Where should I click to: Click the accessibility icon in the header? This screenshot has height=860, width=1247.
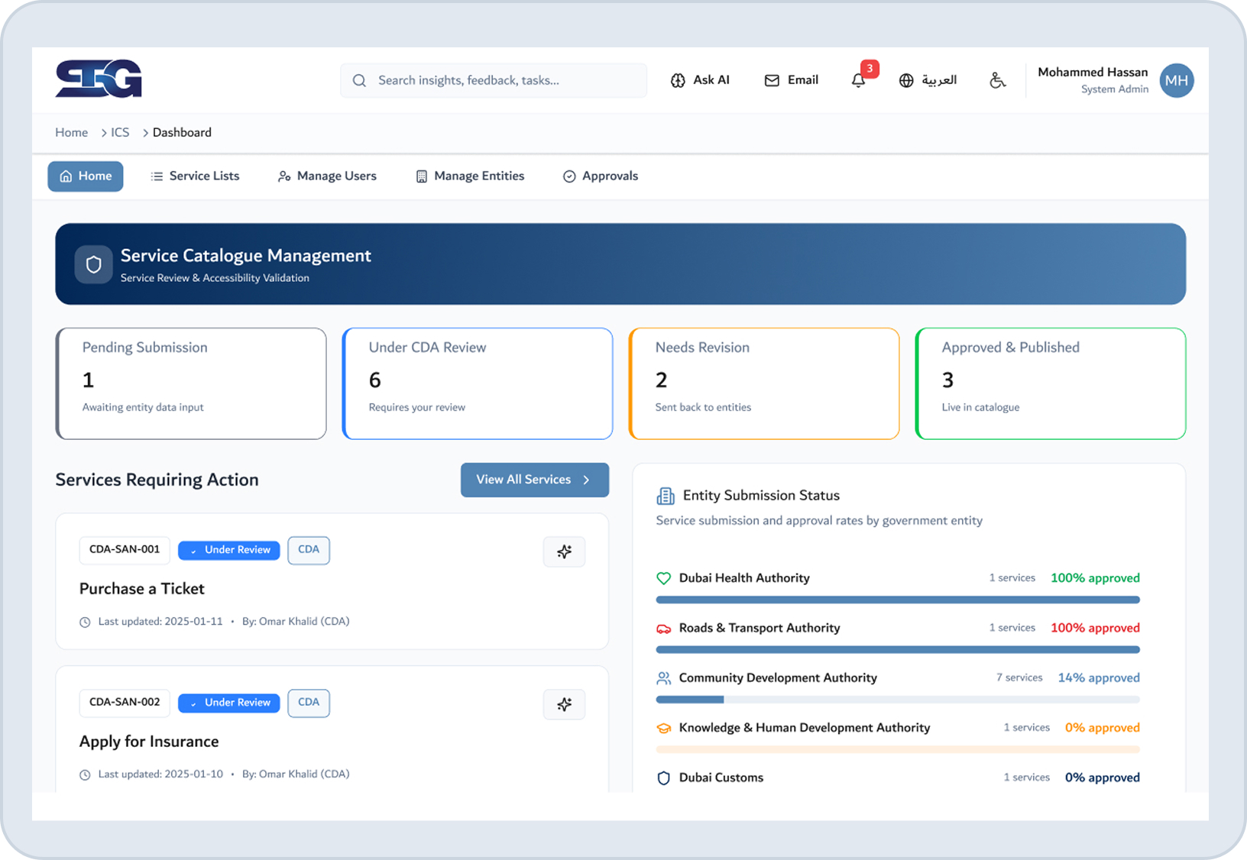(998, 79)
